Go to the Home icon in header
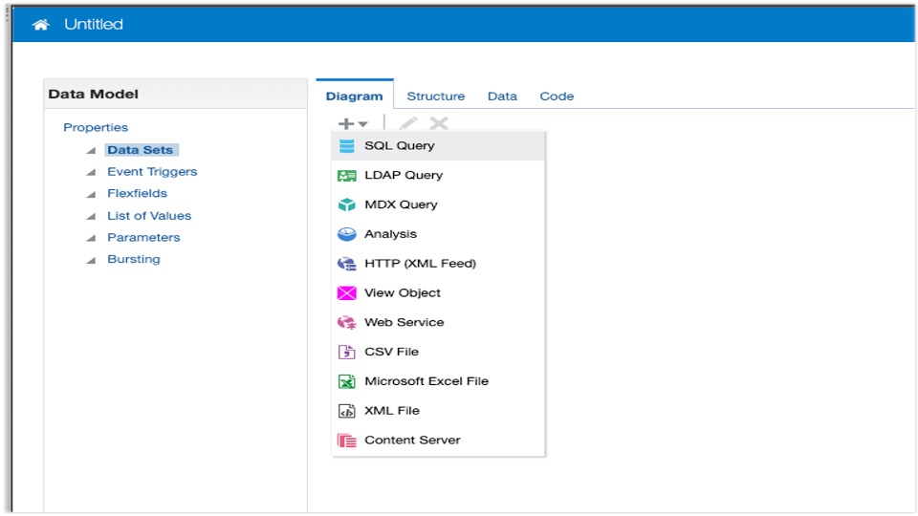918x516 pixels. (40, 25)
